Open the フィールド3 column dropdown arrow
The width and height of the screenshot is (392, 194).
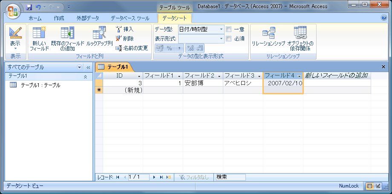click(259, 76)
